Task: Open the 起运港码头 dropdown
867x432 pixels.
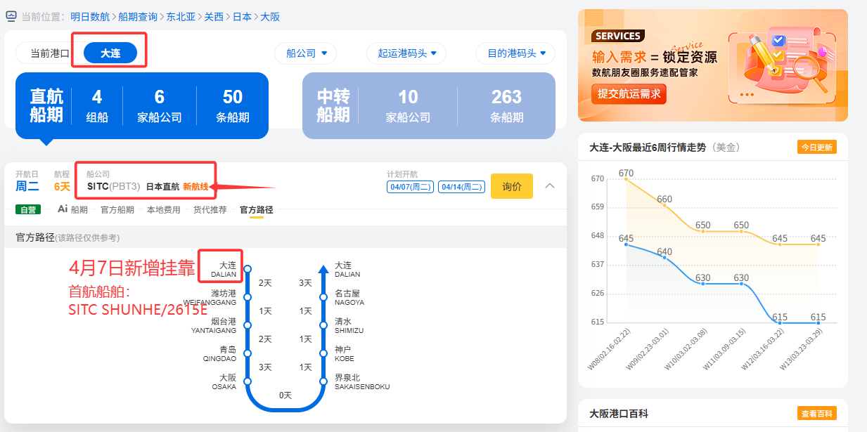Action: tap(407, 53)
